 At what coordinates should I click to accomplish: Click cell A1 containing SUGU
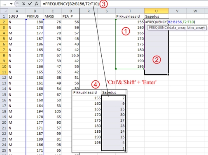click(x=17, y=16)
